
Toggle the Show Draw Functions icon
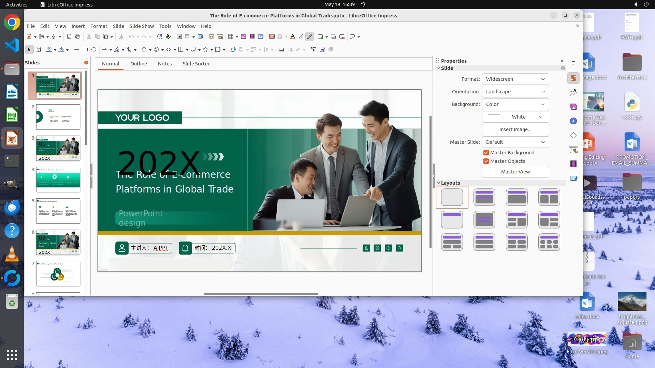pos(309,37)
